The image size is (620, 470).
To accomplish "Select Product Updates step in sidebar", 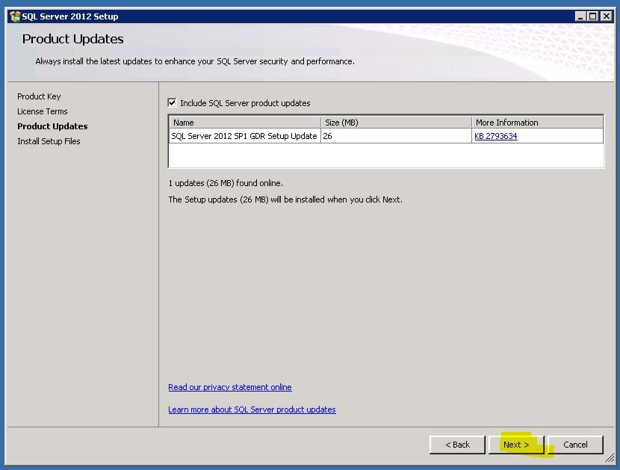I will pyautogui.click(x=52, y=126).
